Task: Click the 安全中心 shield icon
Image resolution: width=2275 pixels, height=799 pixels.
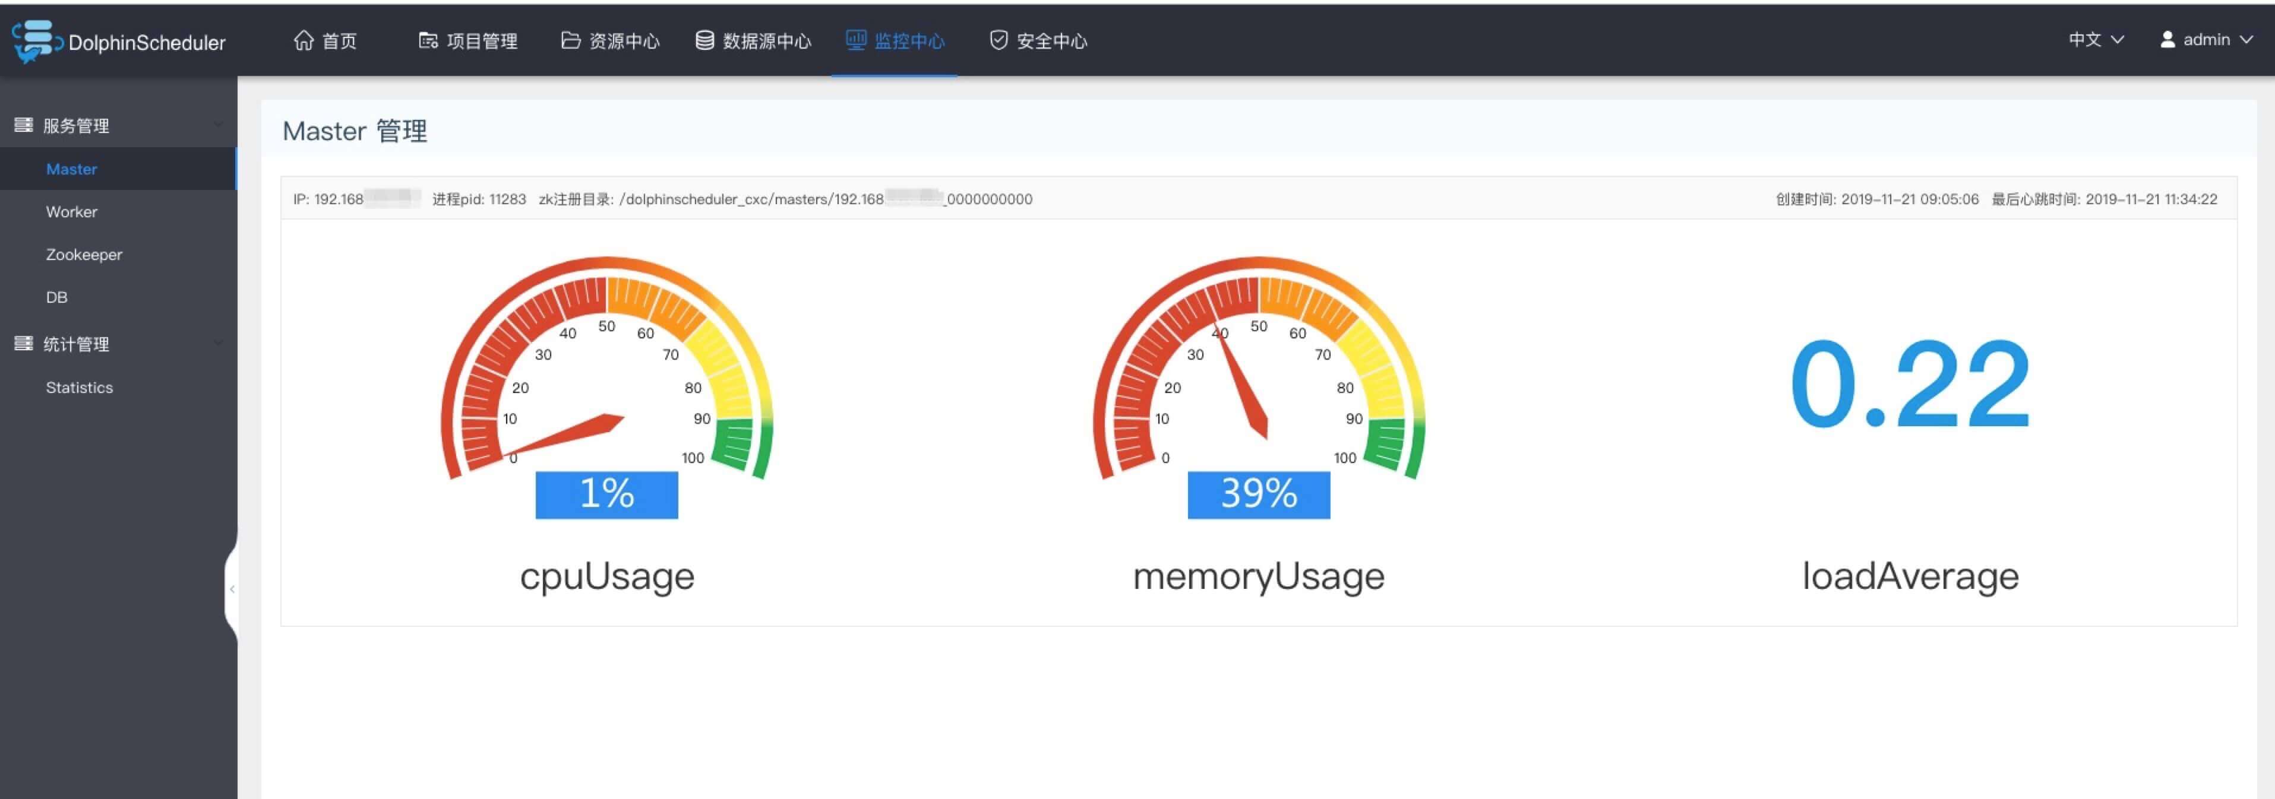Action: click(998, 40)
